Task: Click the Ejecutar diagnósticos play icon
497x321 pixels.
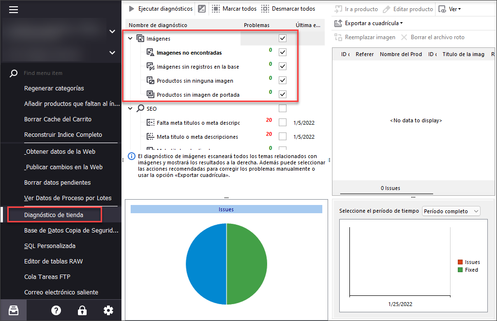Action: coord(132,9)
